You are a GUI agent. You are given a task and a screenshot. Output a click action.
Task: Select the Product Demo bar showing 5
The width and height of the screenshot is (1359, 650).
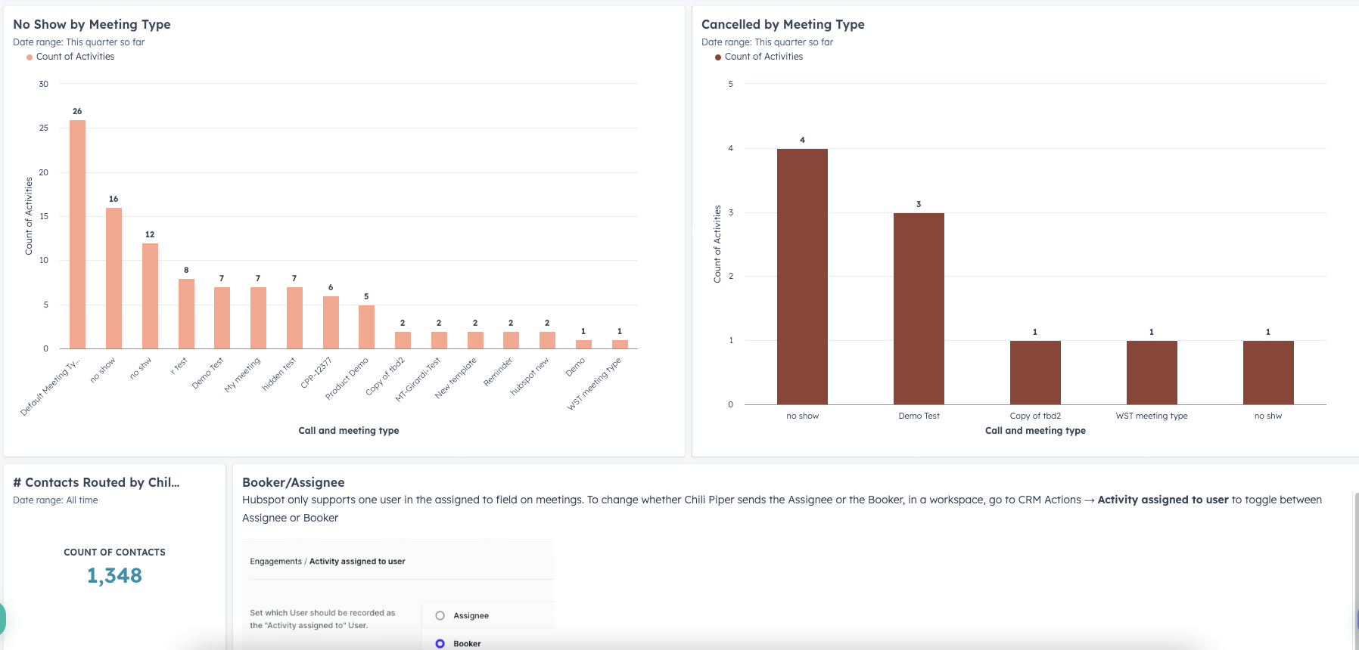366,327
